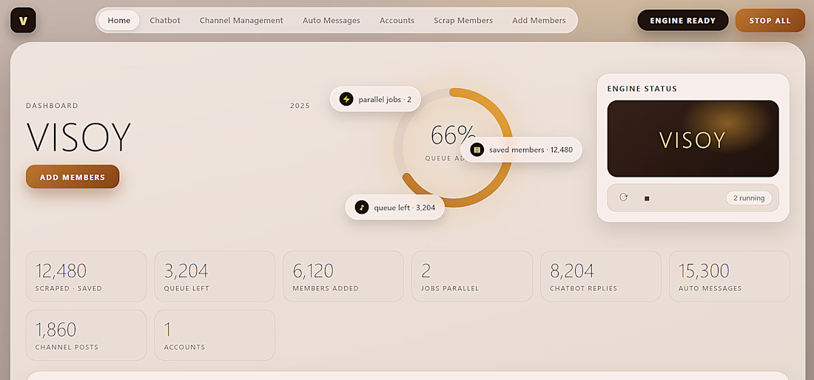Open the Chatbot tab
The width and height of the screenshot is (814, 380).
[165, 20]
